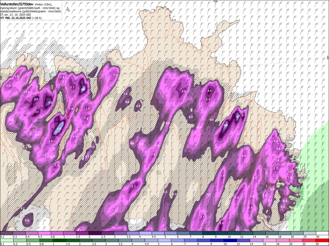The width and height of the screenshot is (329, 246).
Task: Select the 2.6 value near the bottom edge
Action: click(222, 223)
